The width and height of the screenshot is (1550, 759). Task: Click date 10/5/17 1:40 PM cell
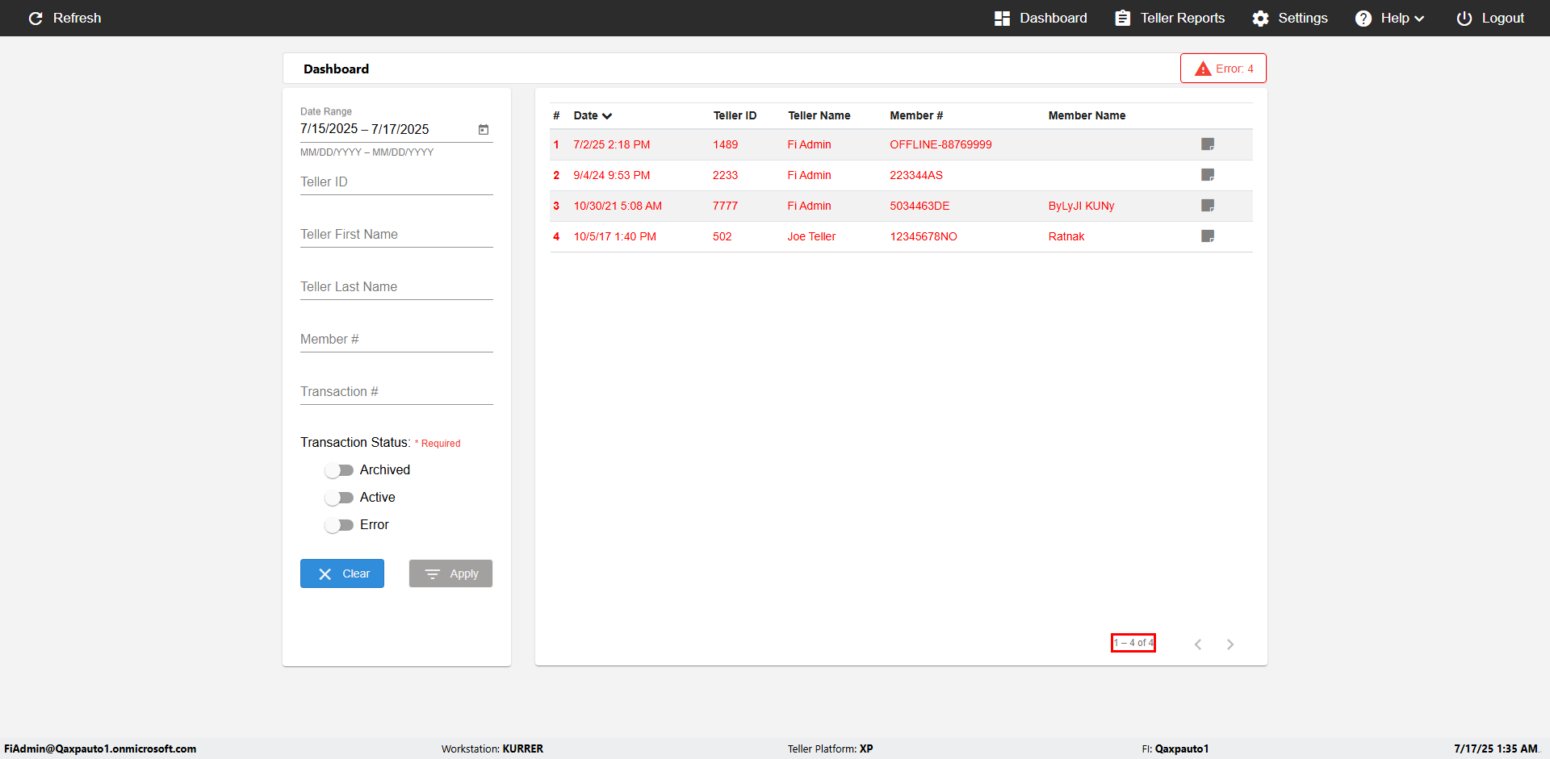(x=614, y=236)
